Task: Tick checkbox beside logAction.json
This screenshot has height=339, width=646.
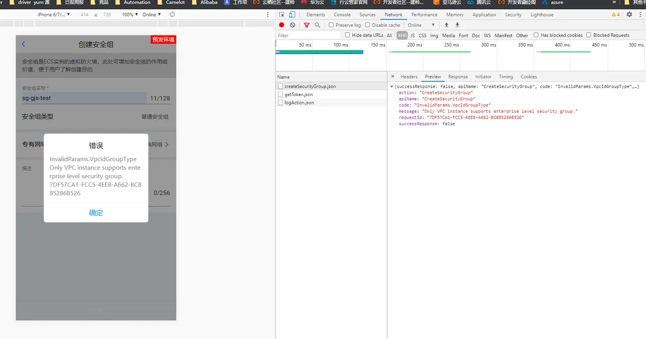Action: click(281, 103)
